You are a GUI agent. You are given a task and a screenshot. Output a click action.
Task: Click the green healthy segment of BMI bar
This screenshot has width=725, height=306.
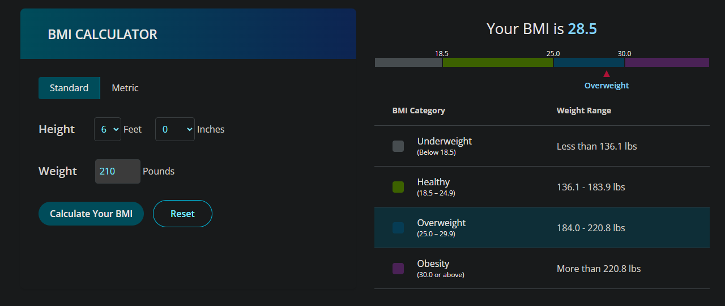point(498,62)
